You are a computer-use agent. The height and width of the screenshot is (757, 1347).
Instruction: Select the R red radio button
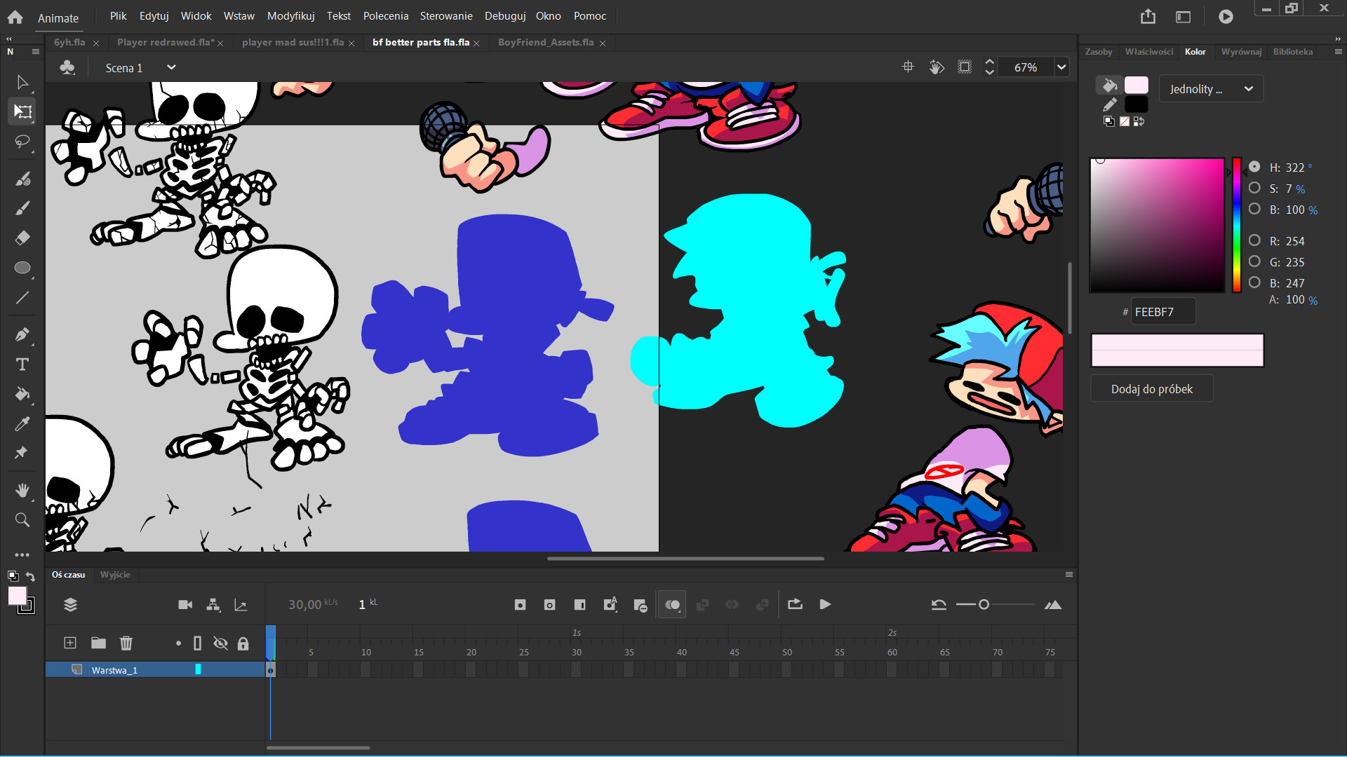coord(1254,240)
